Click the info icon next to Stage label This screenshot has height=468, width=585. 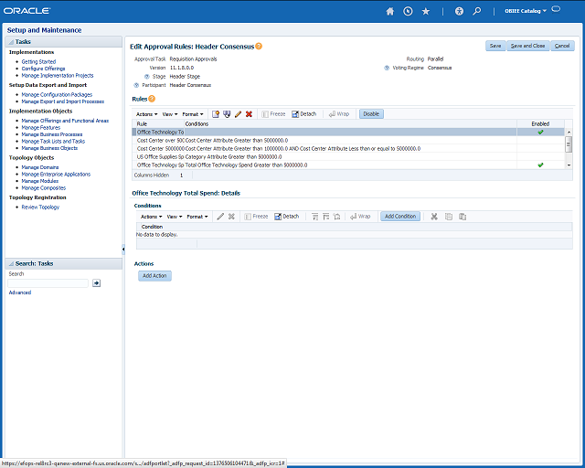(147, 77)
